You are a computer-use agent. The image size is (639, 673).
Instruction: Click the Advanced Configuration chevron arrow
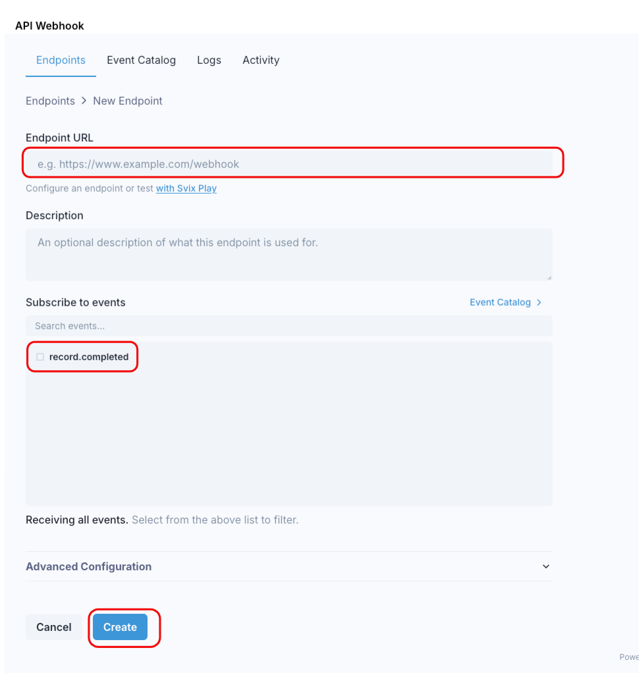click(x=545, y=566)
